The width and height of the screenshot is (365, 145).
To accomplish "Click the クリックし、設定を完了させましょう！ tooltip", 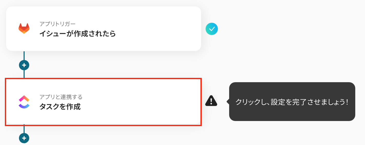I will [292, 102].
